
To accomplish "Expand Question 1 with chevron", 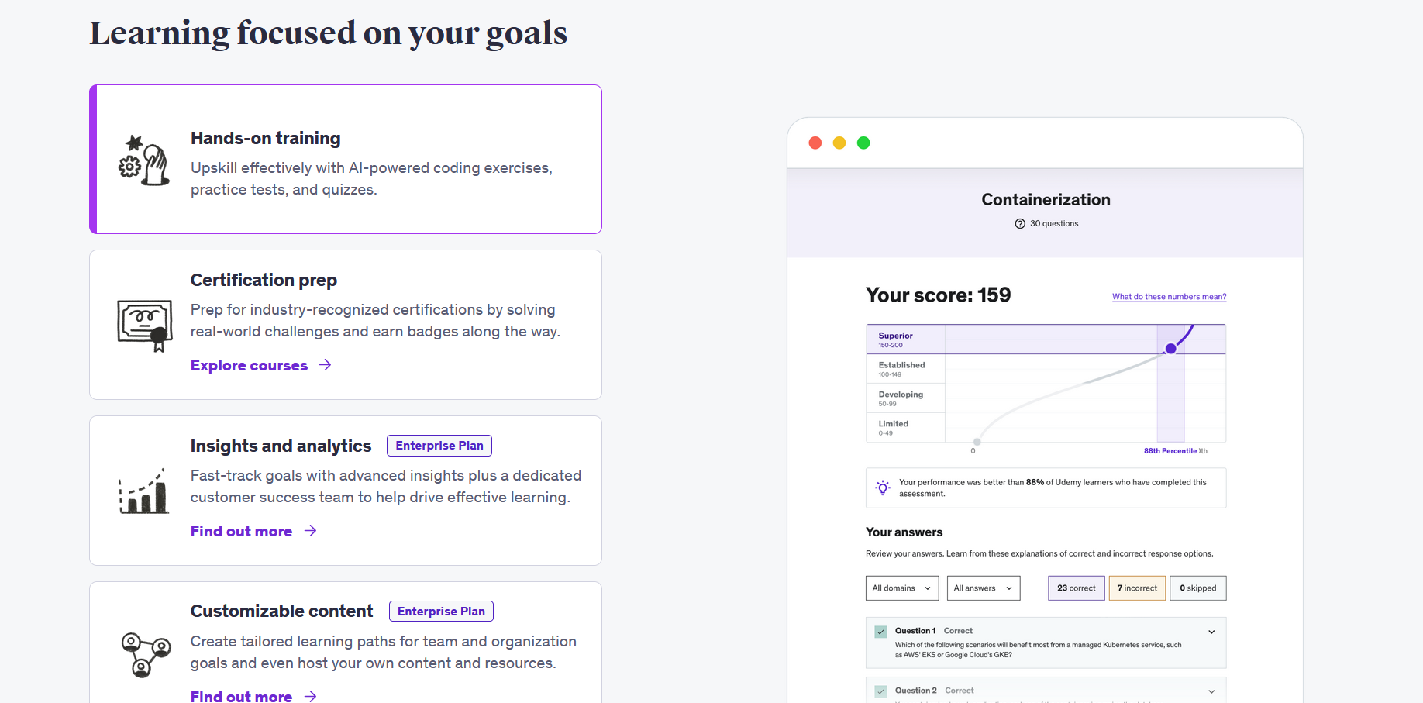I will point(1211,632).
